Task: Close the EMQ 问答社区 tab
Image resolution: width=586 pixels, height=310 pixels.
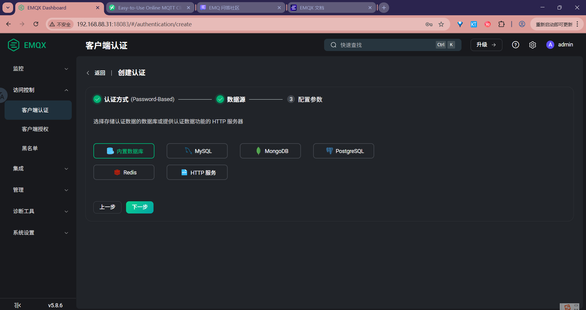Action: coord(279,8)
